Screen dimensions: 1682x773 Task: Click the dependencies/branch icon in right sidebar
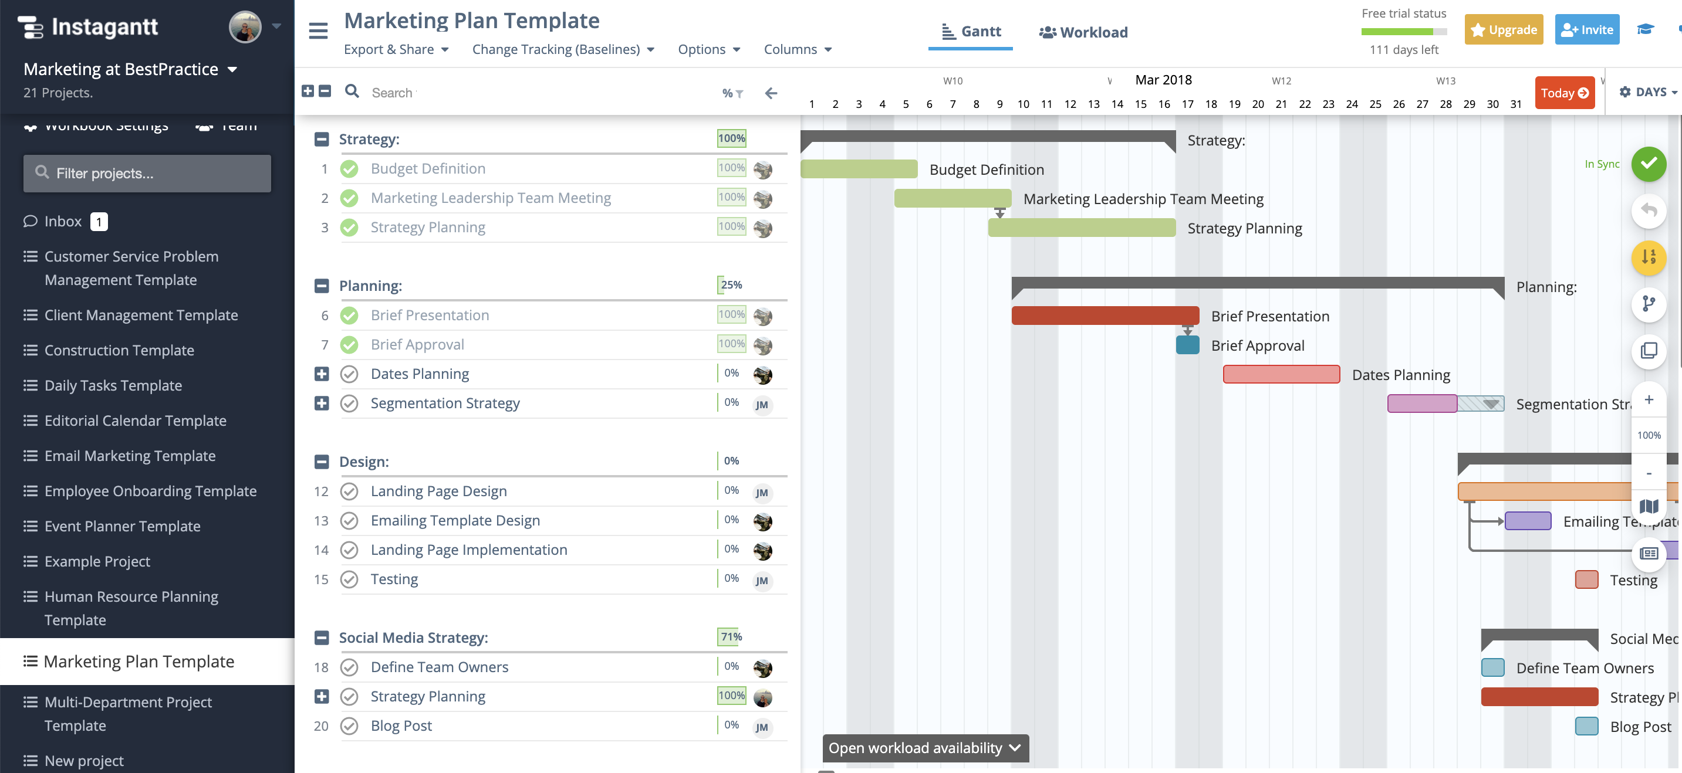[1649, 304]
